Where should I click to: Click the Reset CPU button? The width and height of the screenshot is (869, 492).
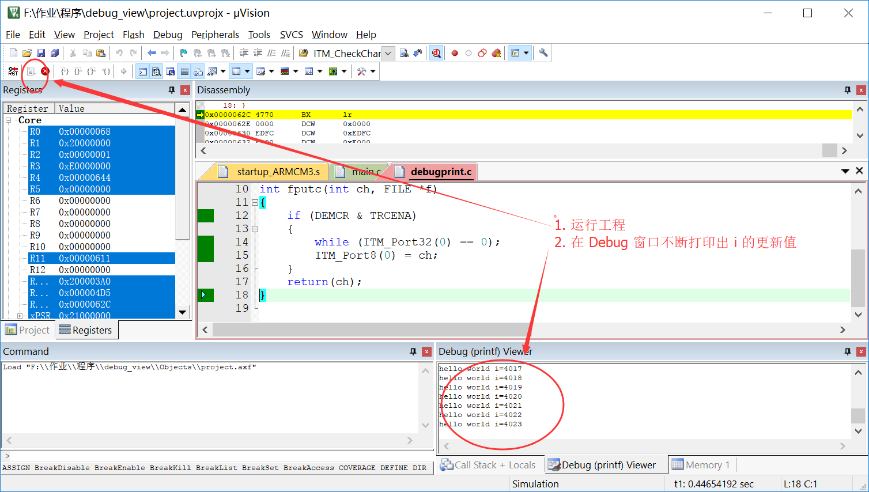coord(13,71)
